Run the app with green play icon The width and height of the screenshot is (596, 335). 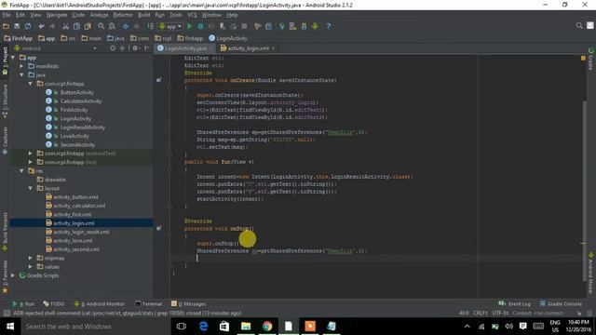click(189, 26)
